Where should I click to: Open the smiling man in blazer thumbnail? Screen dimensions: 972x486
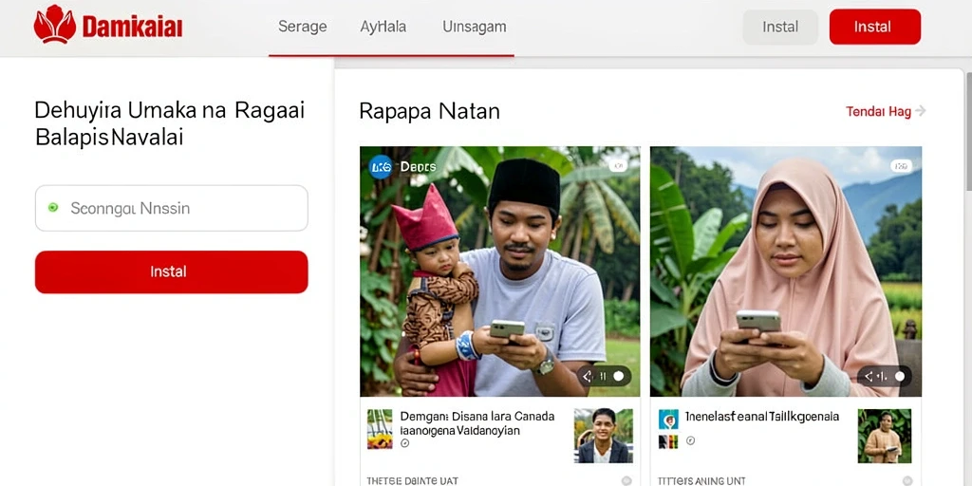tap(603, 435)
